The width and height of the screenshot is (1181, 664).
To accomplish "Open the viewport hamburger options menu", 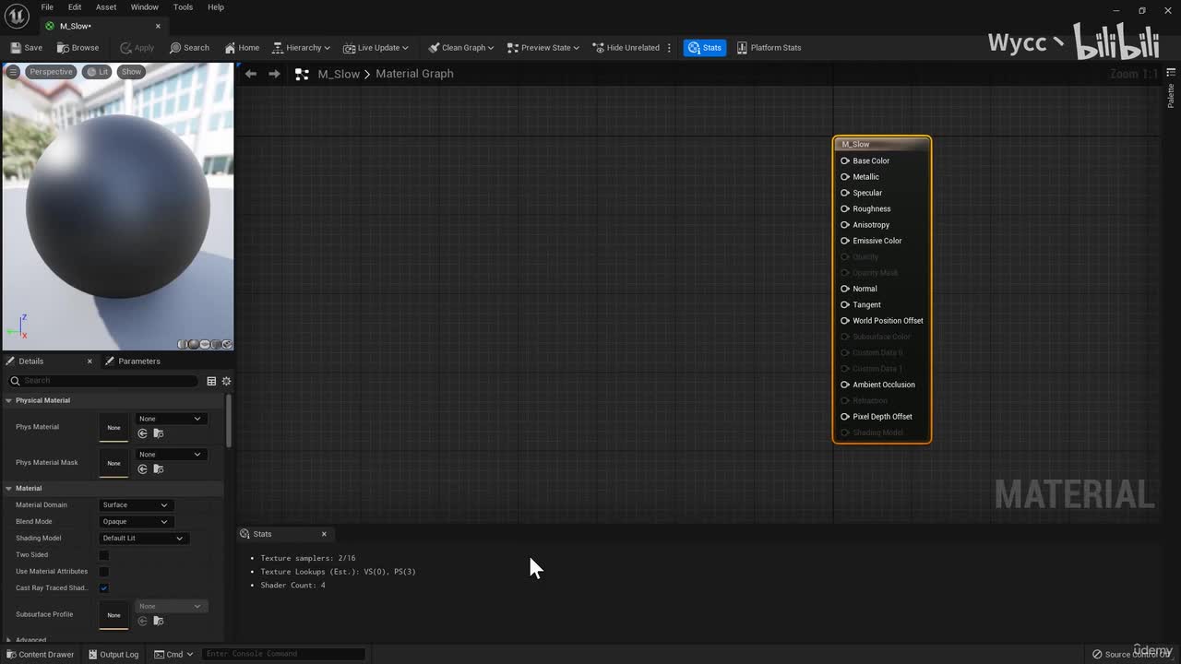I will click(x=13, y=72).
